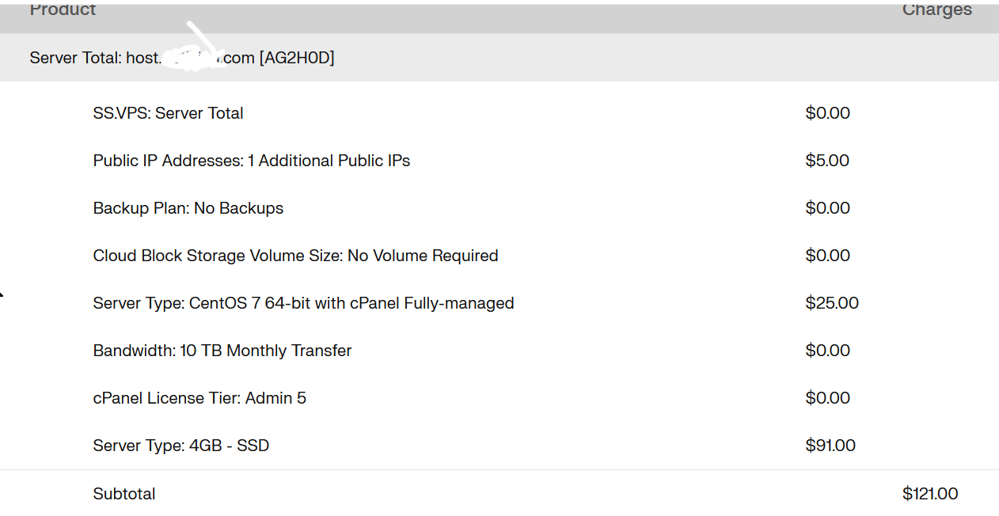Click the $0.00 charge for Bandwidth
Screen dimensions: 999x516
coord(827,351)
